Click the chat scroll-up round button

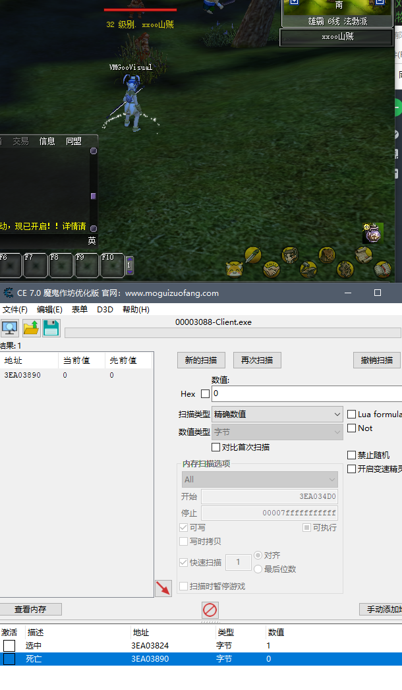(93, 151)
